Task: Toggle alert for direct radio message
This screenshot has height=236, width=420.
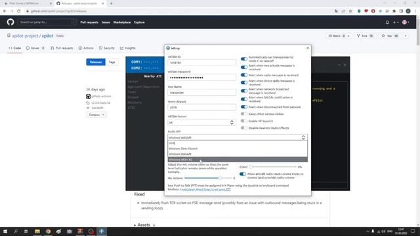Action: click(243, 83)
